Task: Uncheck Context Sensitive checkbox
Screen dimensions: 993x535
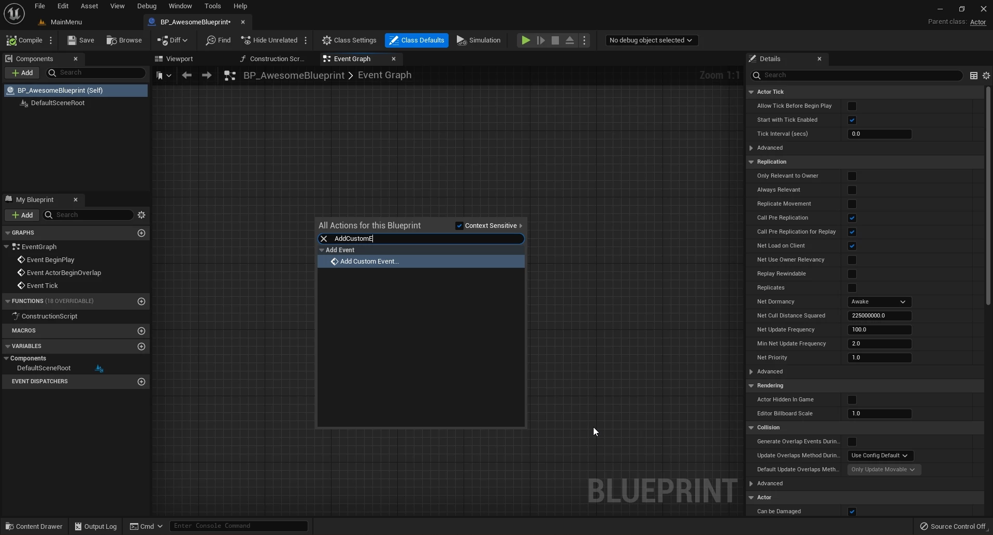Action: tap(459, 226)
